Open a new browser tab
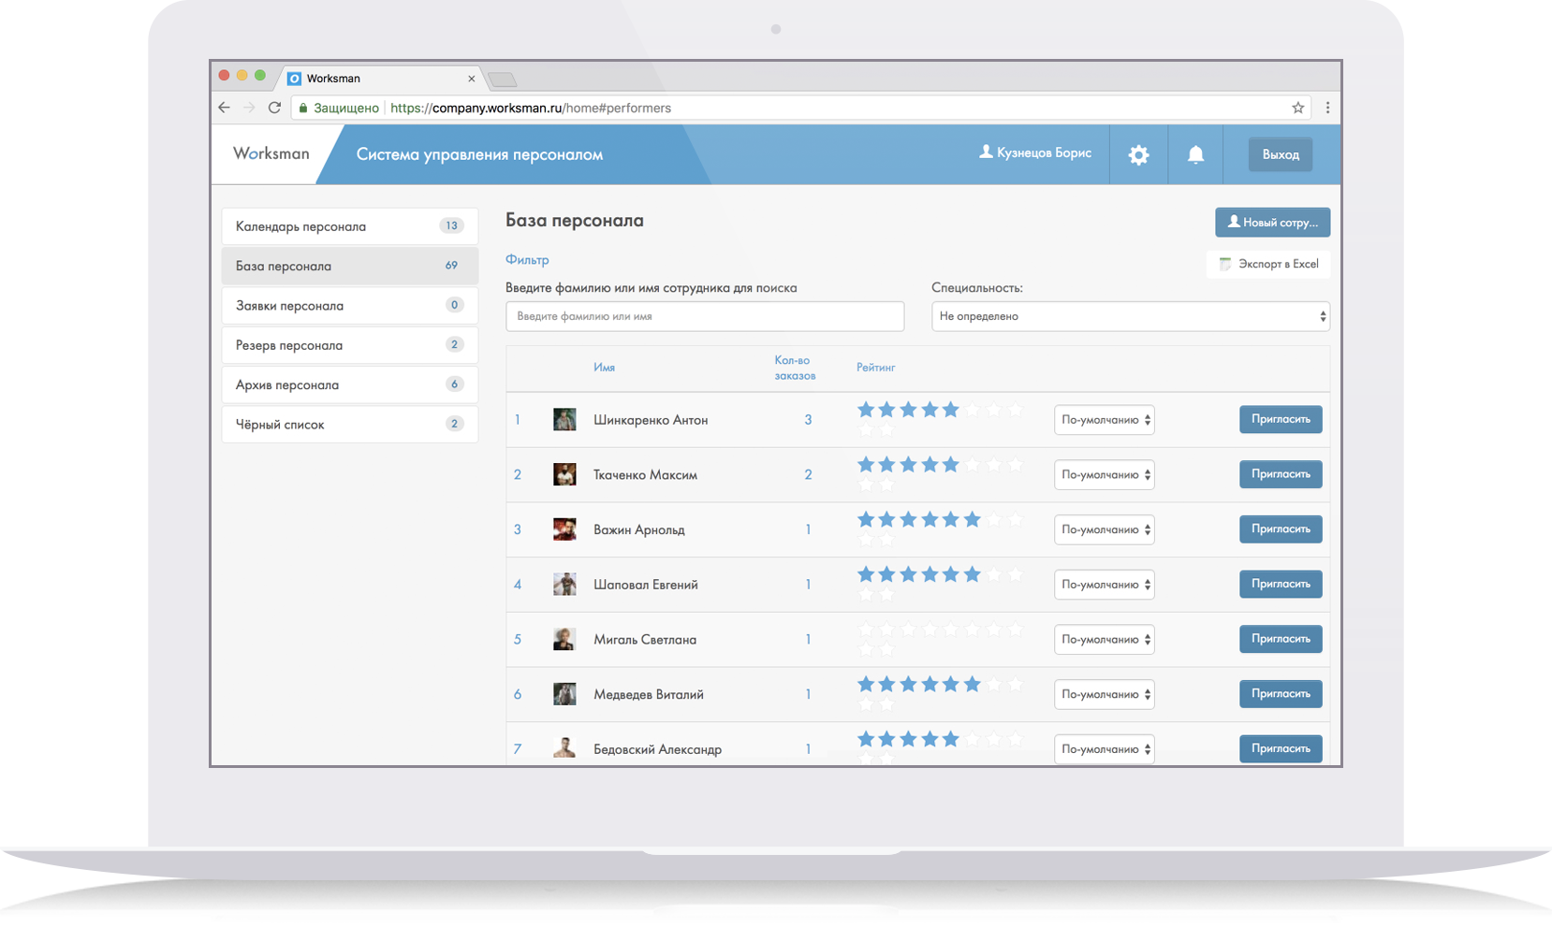This screenshot has width=1552, height=927. pos(503,80)
